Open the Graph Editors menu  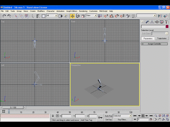point(72,11)
